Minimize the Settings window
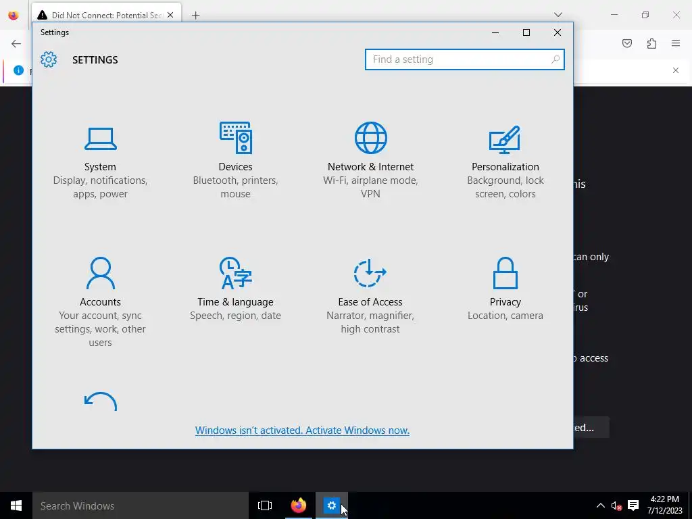692x519 pixels. tap(495, 32)
